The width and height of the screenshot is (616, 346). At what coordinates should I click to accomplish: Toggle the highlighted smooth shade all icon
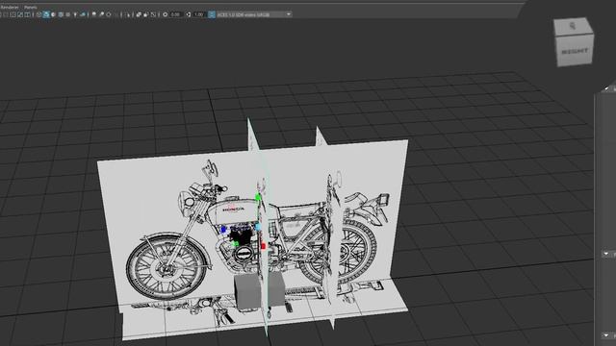coord(46,14)
